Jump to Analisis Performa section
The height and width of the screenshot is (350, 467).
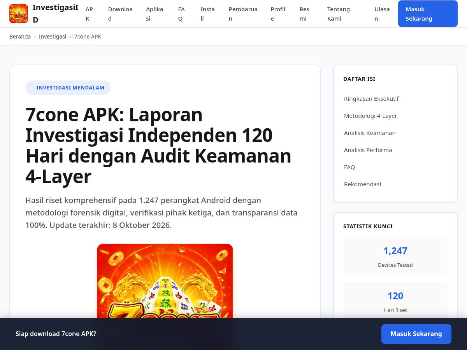click(x=368, y=150)
